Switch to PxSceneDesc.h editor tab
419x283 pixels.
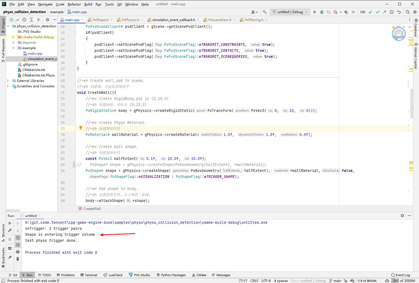[219, 20]
